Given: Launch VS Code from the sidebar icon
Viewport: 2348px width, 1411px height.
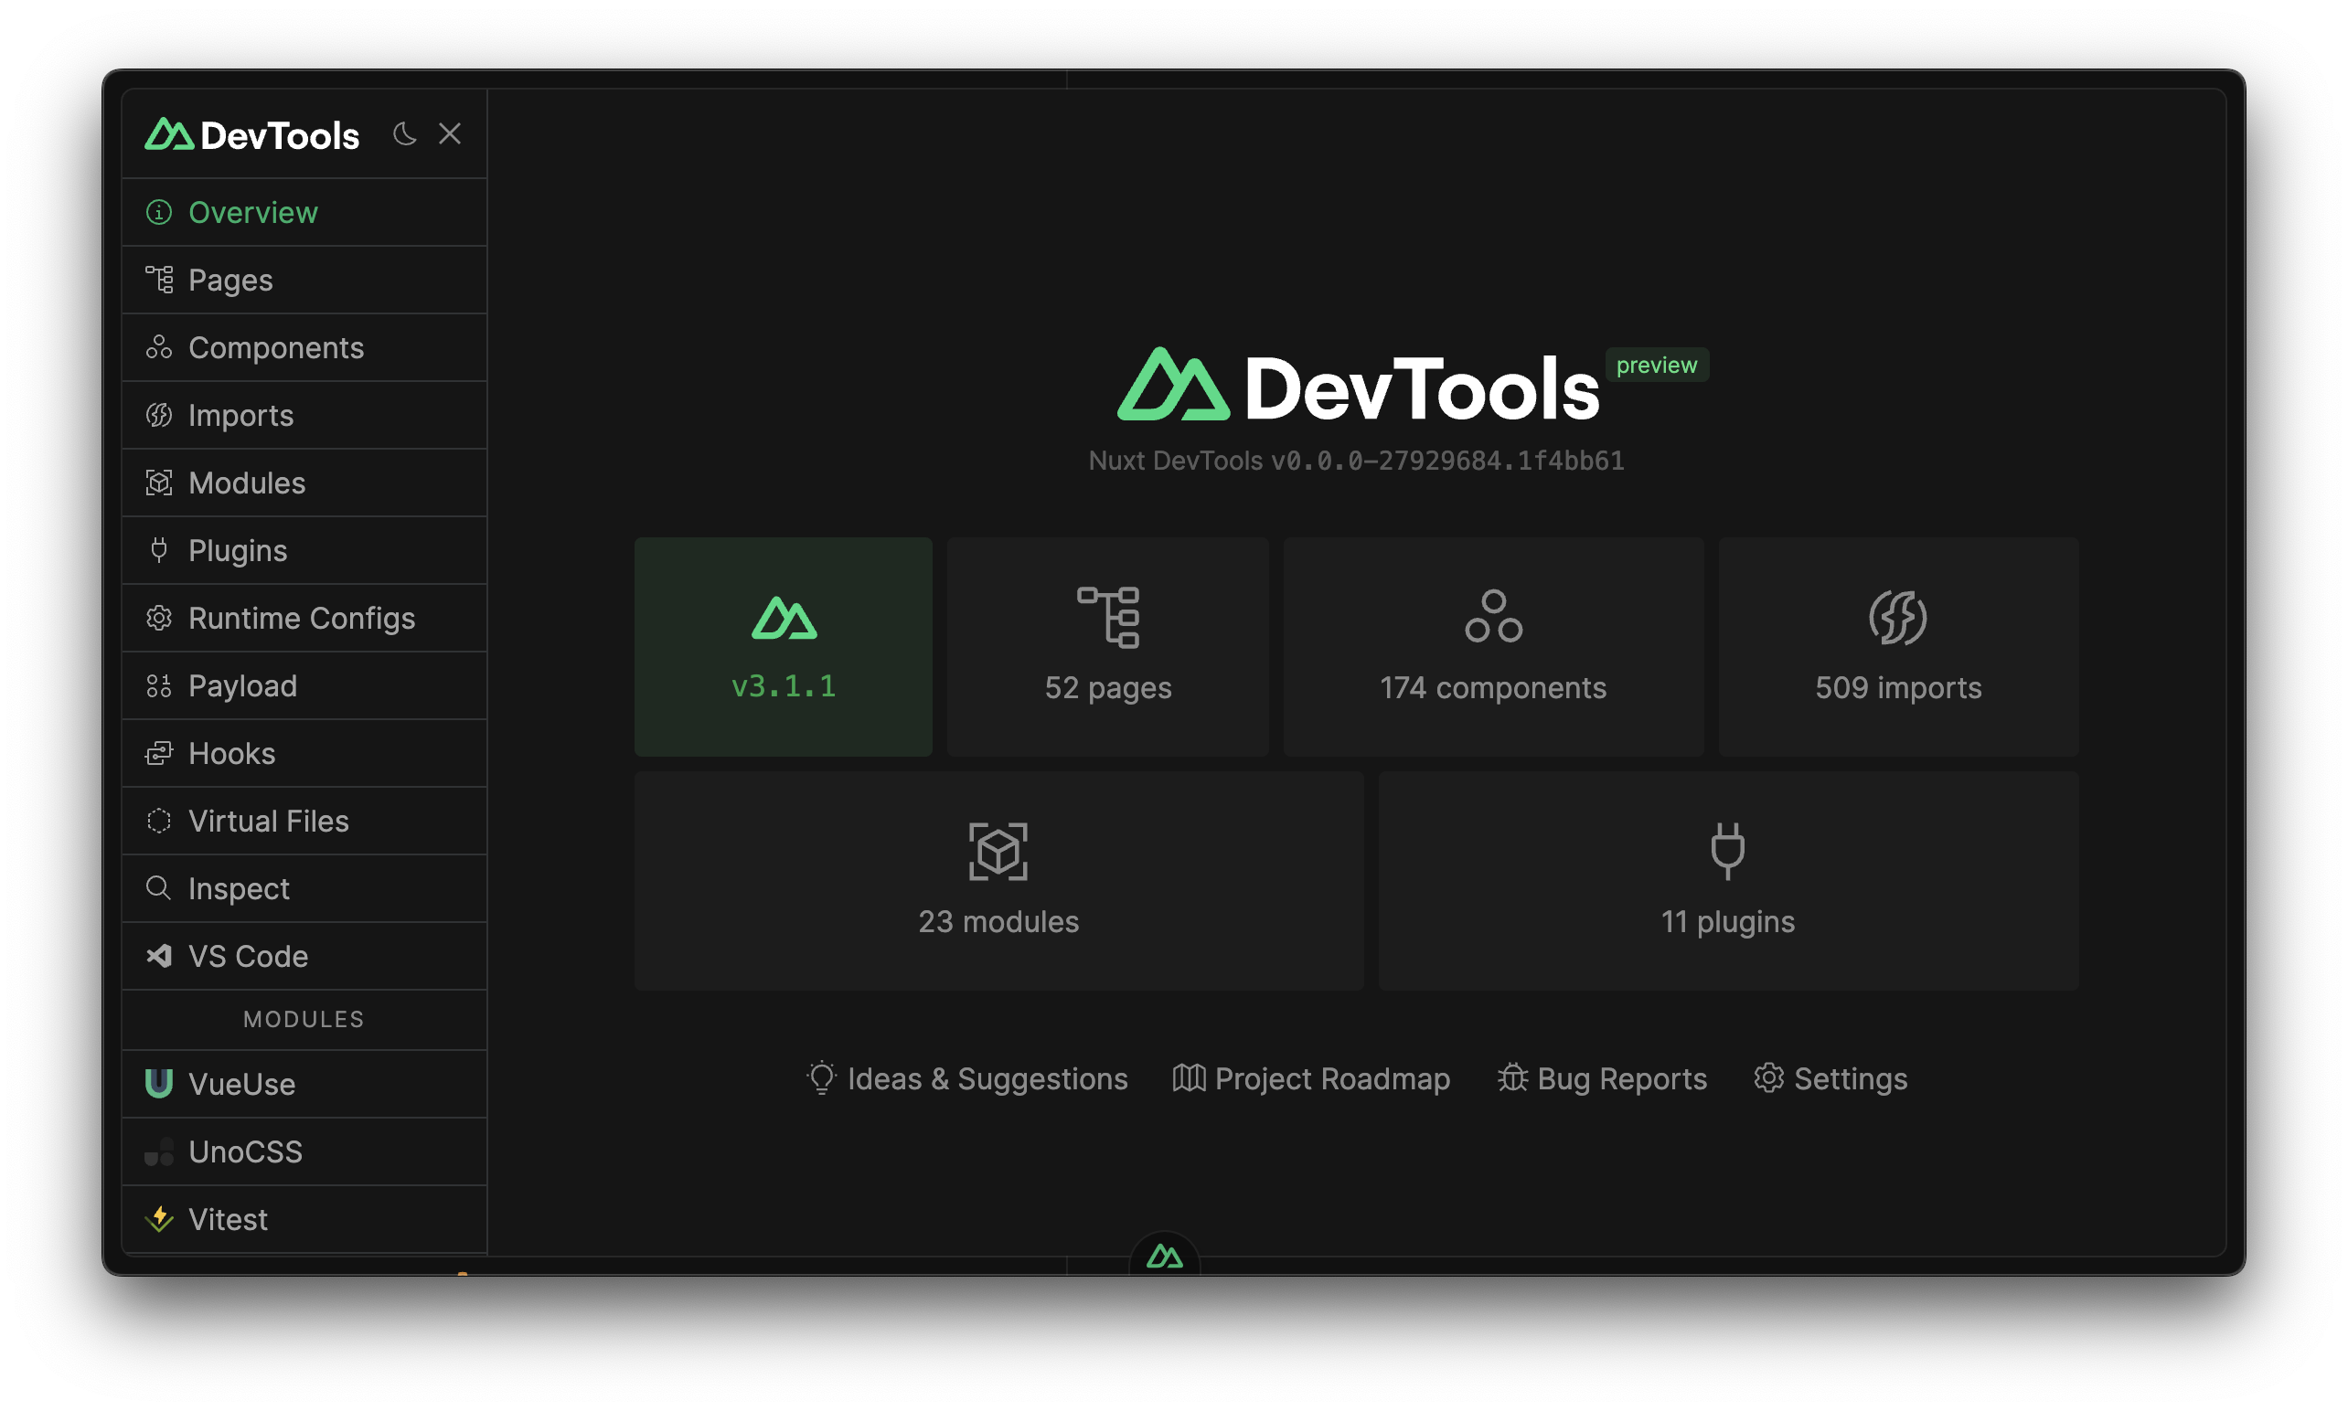Looking at the screenshot, I should pos(159,956).
